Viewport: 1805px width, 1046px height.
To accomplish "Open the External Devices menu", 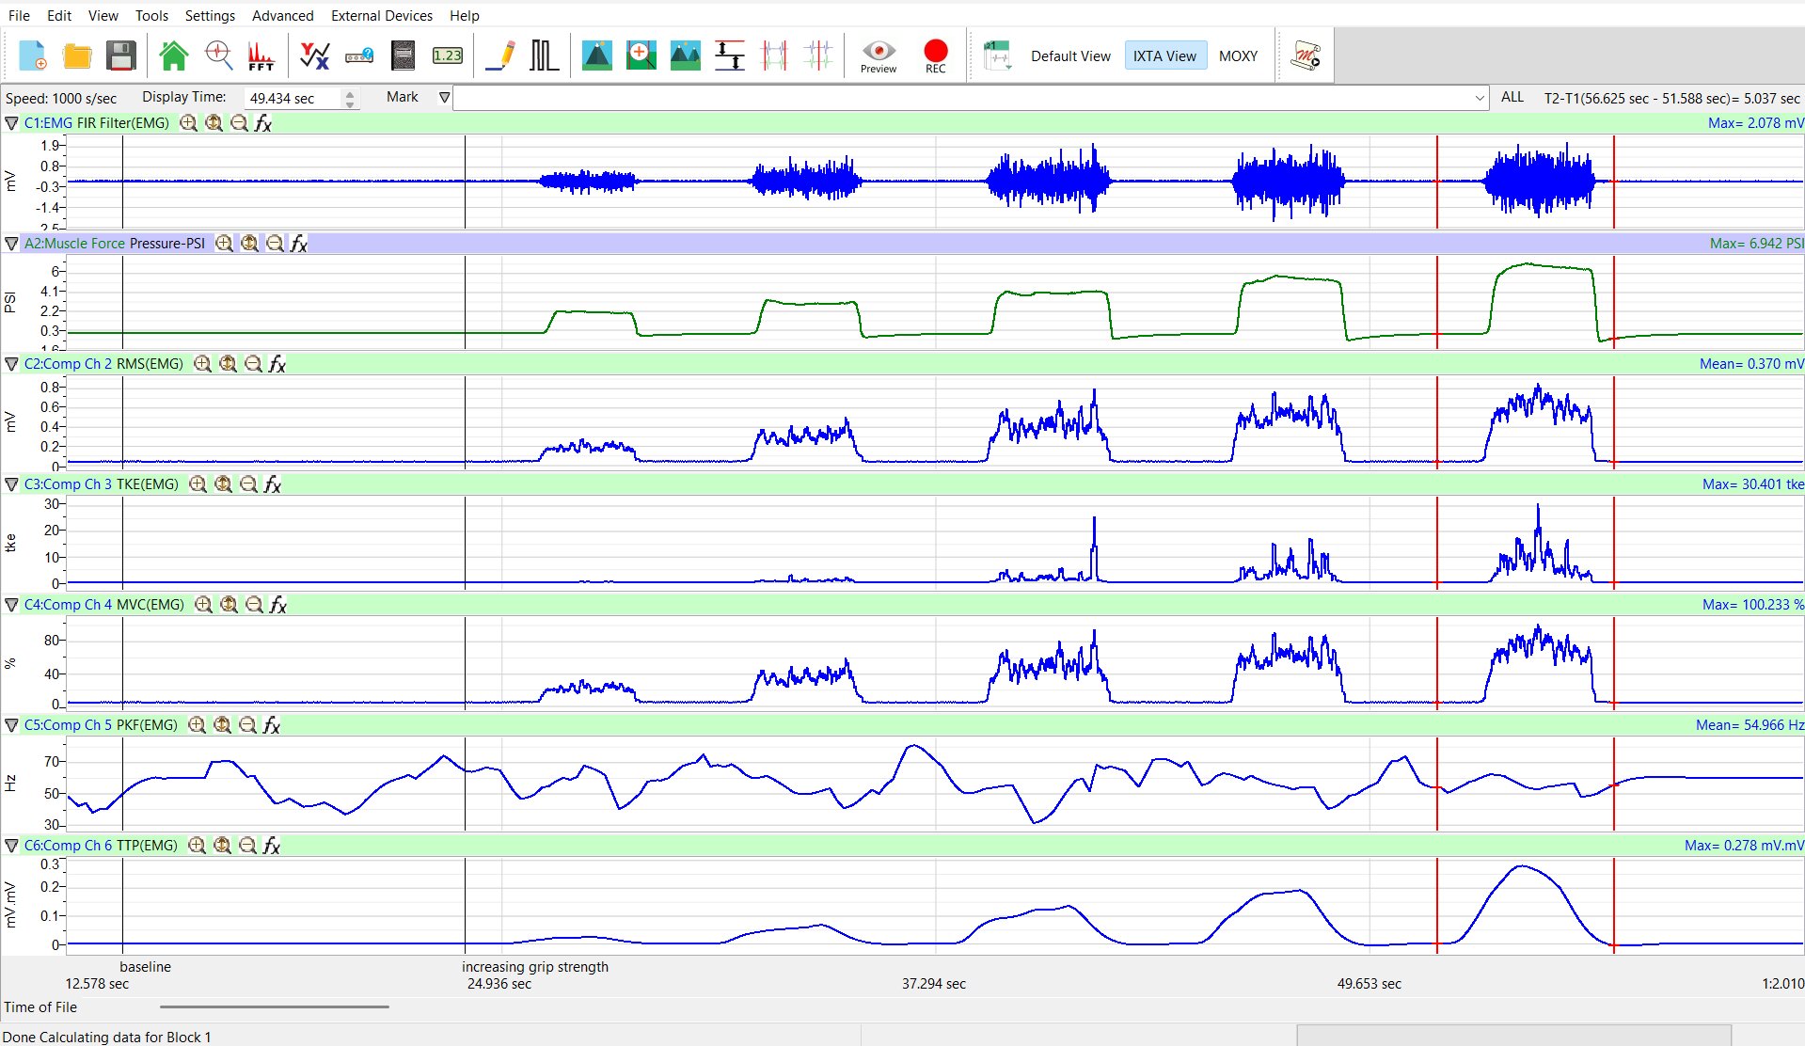I will tap(382, 15).
